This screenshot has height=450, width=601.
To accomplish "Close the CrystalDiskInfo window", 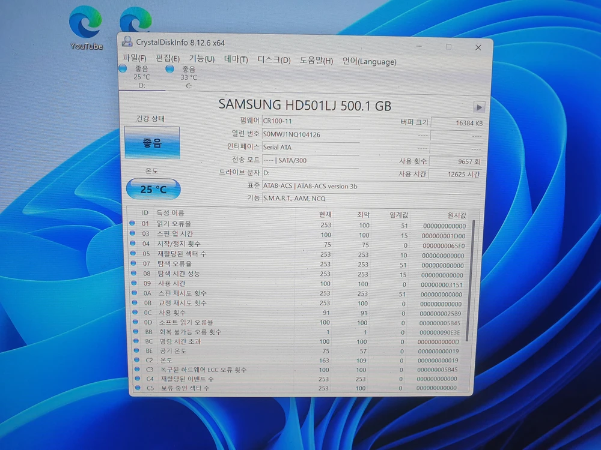I will click(x=478, y=47).
